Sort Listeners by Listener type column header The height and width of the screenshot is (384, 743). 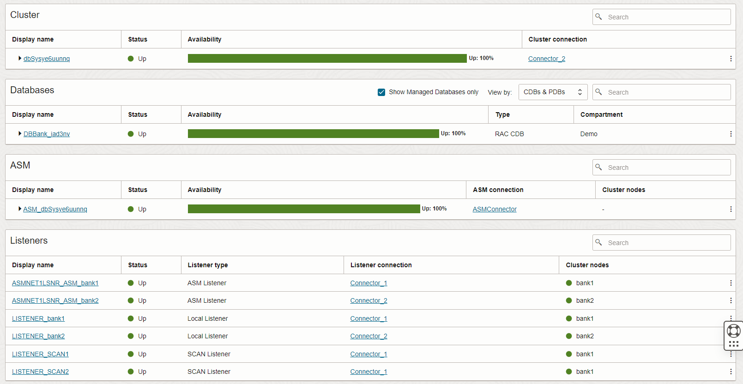click(208, 265)
